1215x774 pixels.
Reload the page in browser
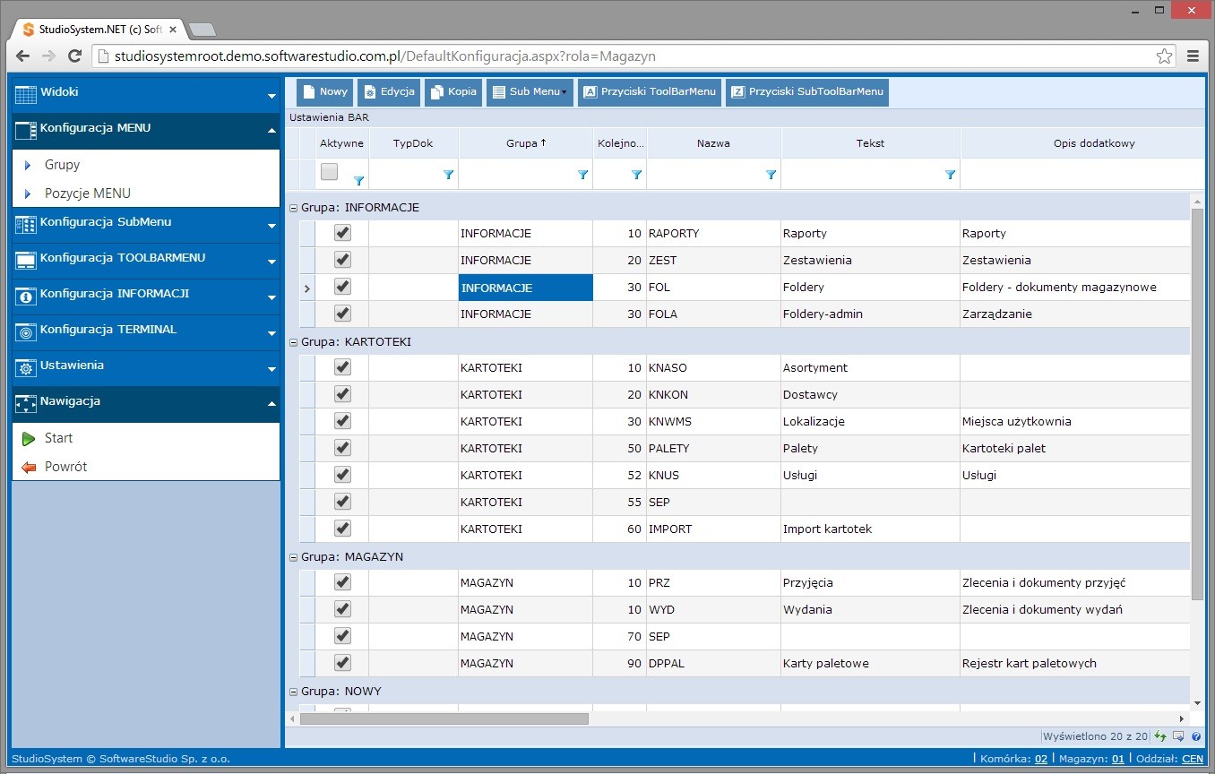tap(75, 56)
